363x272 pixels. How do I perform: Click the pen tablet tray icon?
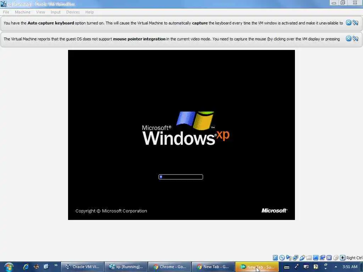point(296,267)
